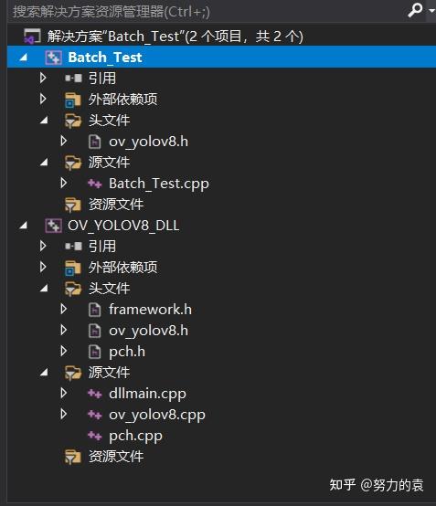Select the ov_yolov8.cpp file
The height and width of the screenshot is (506, 436).
(x=157, y=415)
